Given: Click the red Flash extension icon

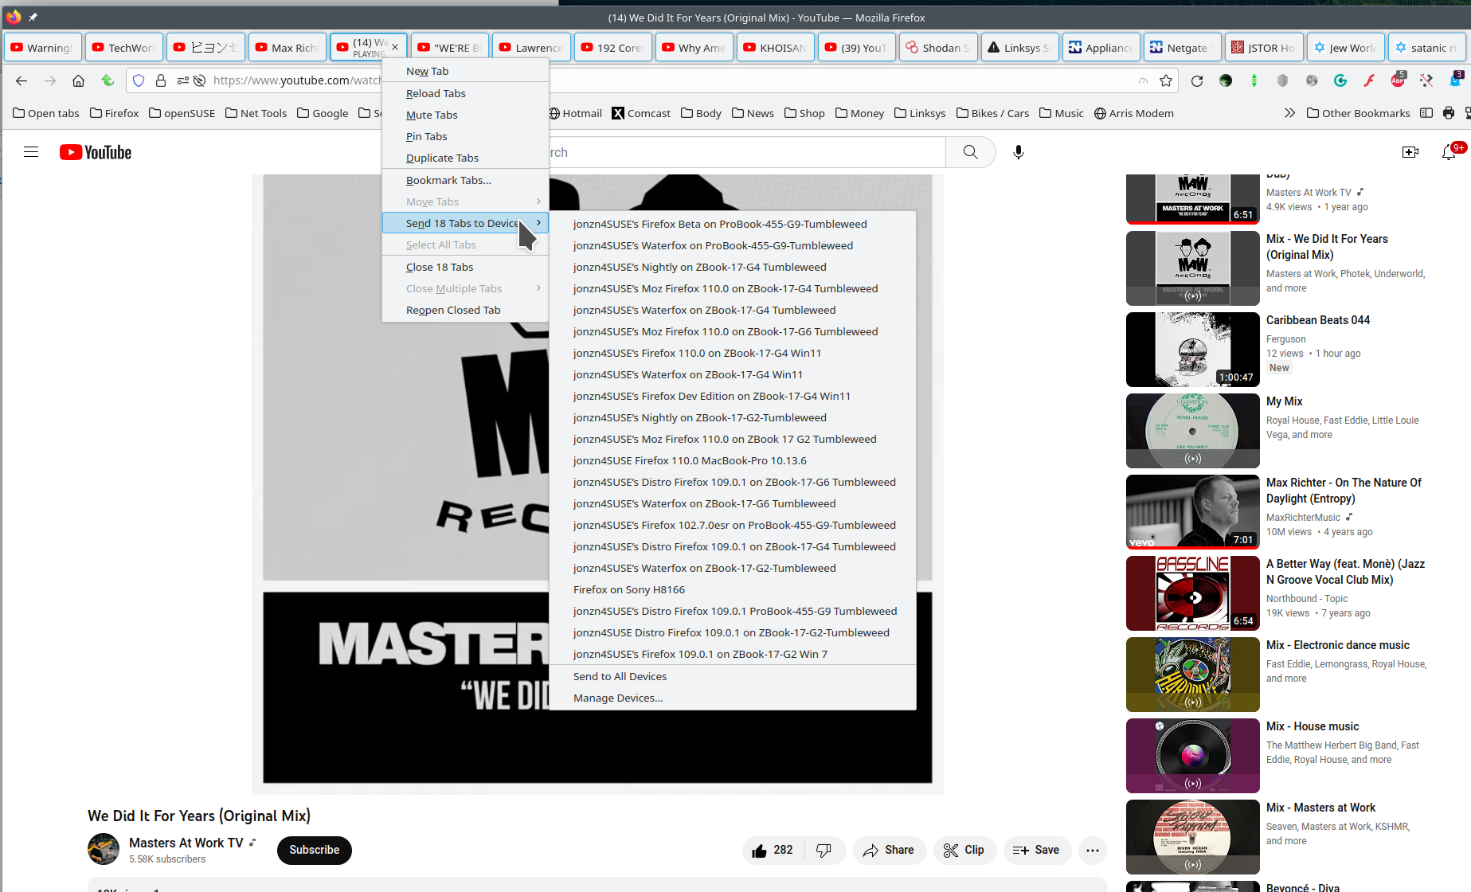Looking at the screenshot, I should [x=1369, y=80].
